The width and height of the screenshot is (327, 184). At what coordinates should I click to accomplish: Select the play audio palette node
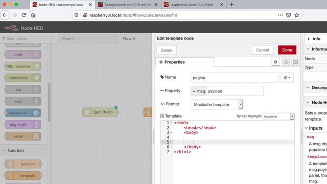tap(23, 125)
